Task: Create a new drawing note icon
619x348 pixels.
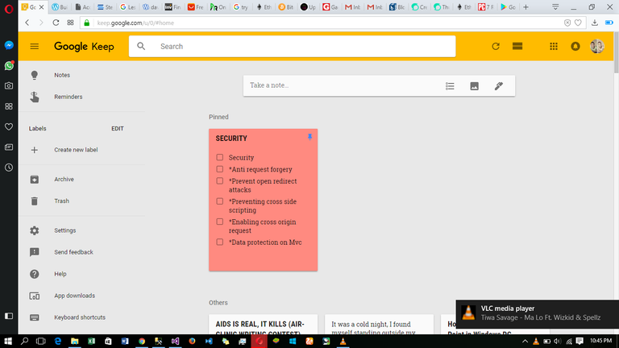Action: point(499,85)
